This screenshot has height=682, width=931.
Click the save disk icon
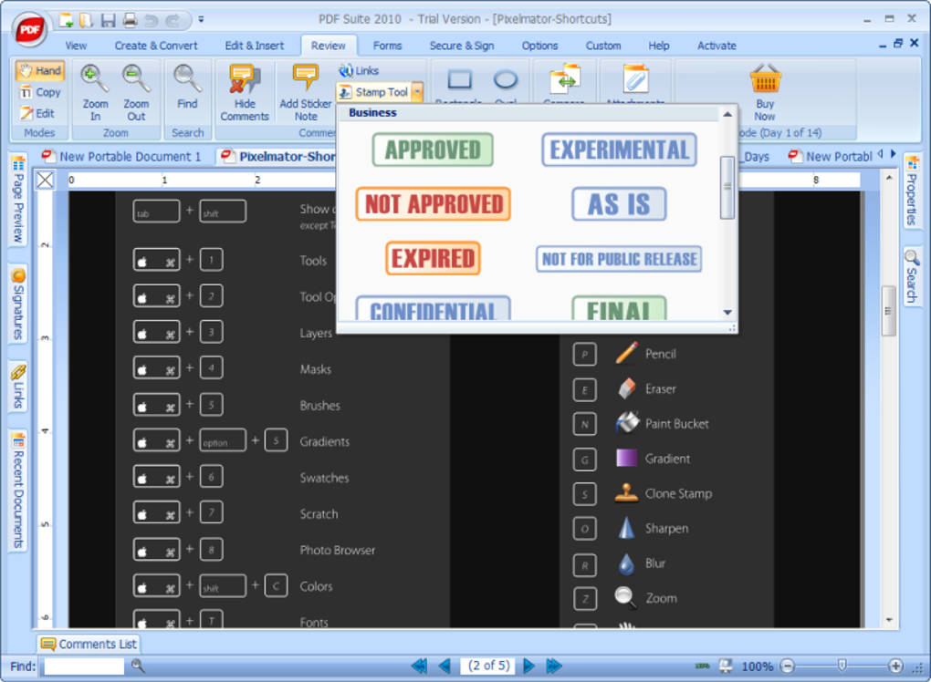108,21
